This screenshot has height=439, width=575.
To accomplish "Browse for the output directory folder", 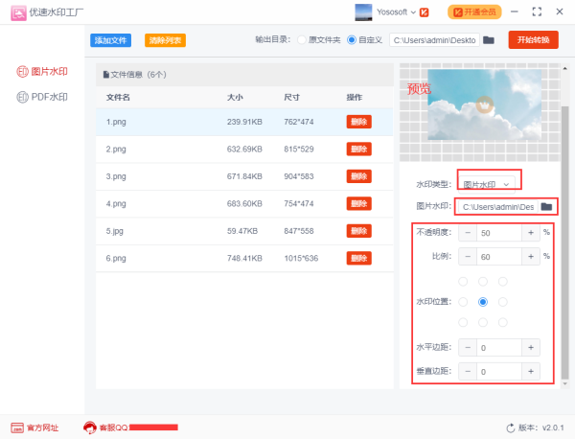I will 489,40.
